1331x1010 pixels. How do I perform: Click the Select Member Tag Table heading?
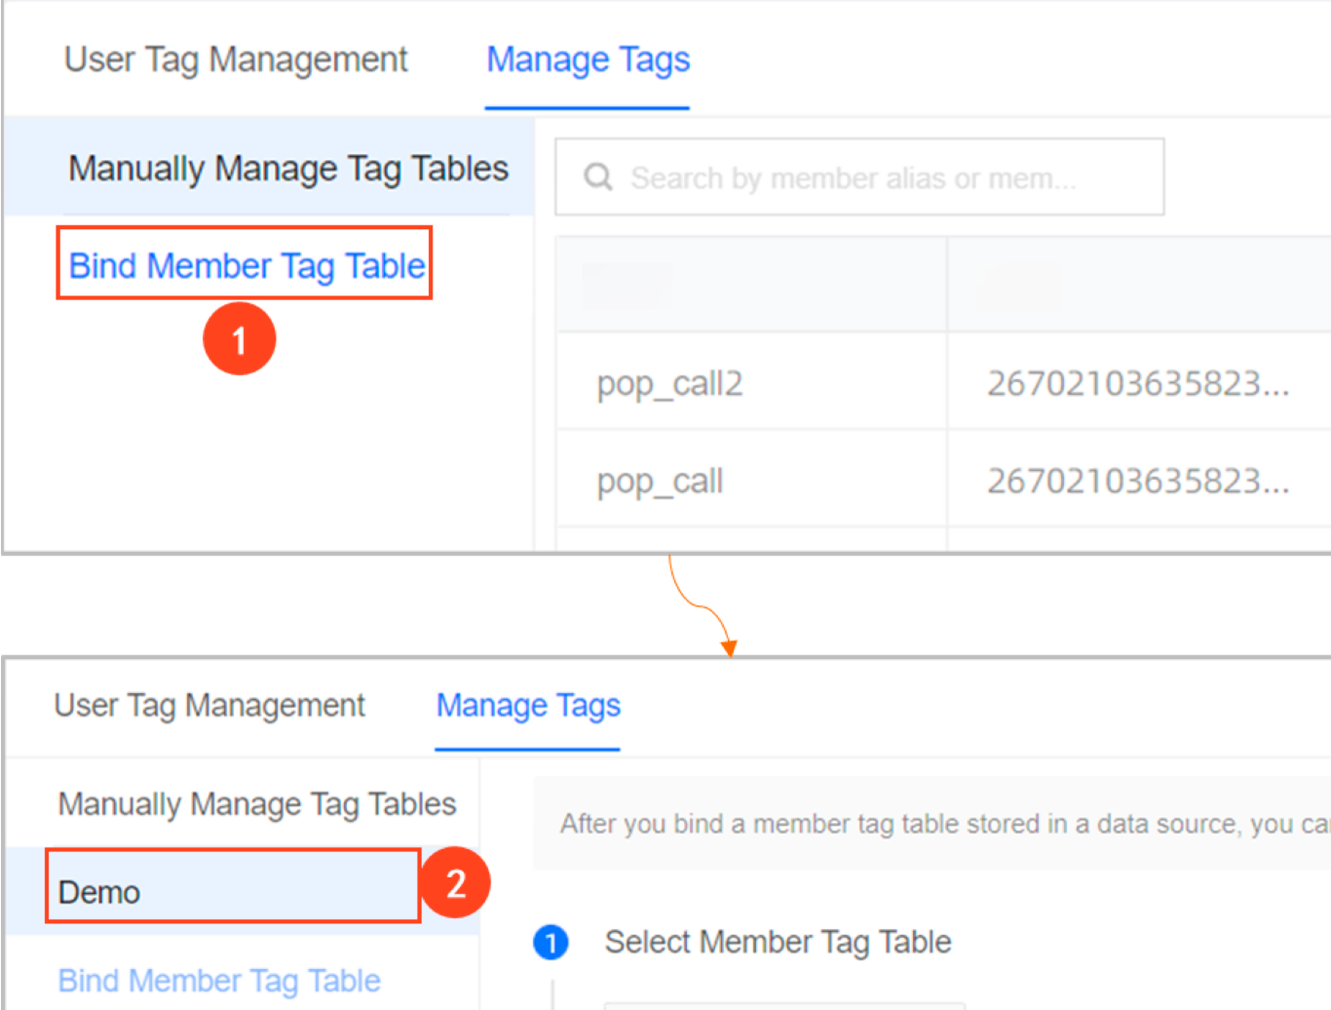point(778,943)
